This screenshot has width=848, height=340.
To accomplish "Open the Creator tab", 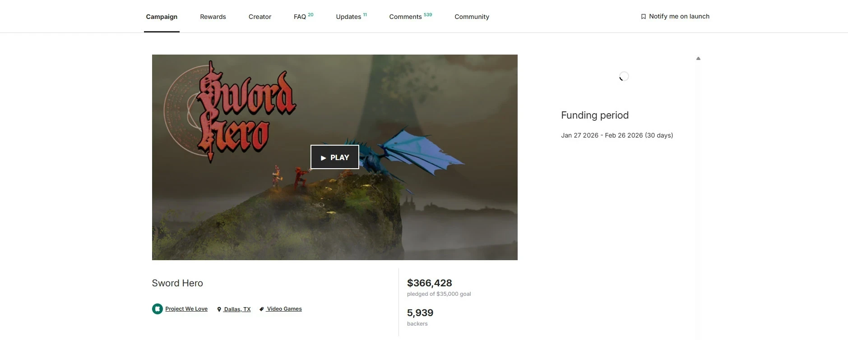I will tap(260, 17).
